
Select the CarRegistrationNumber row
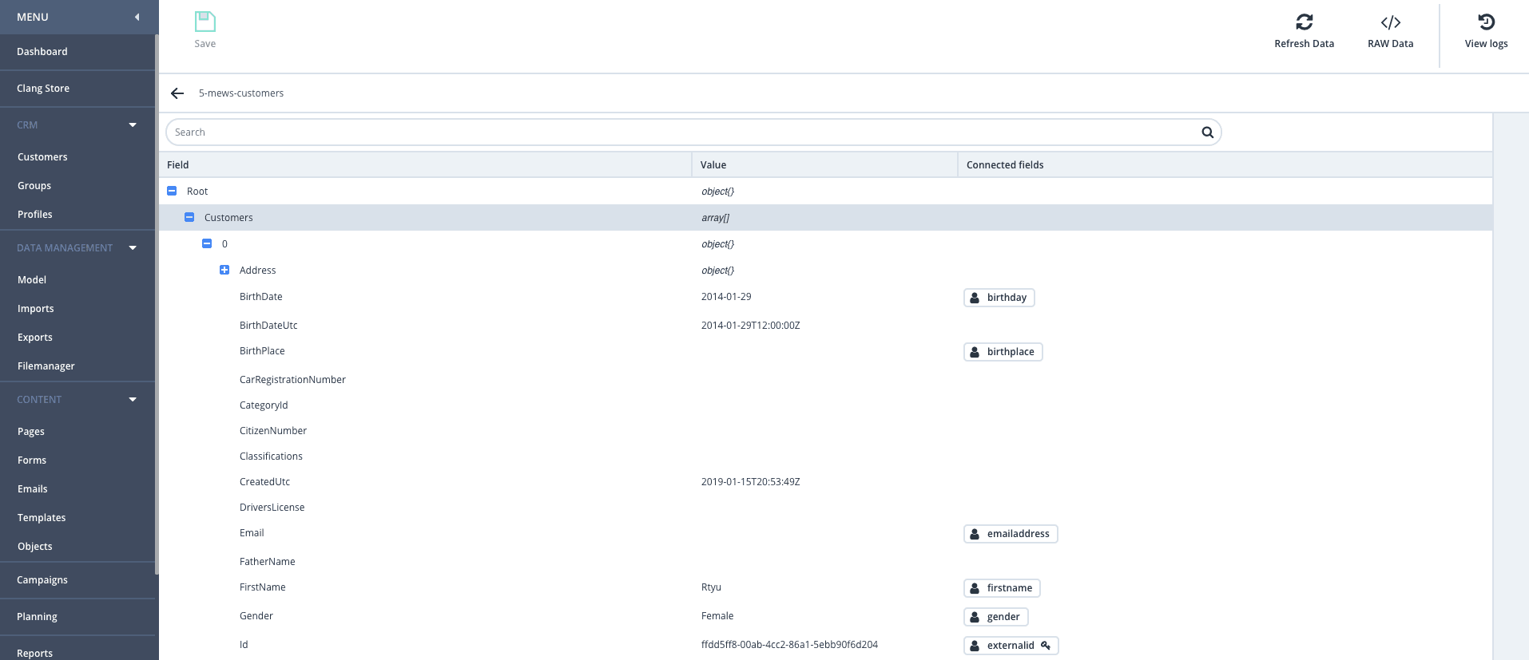825,380
